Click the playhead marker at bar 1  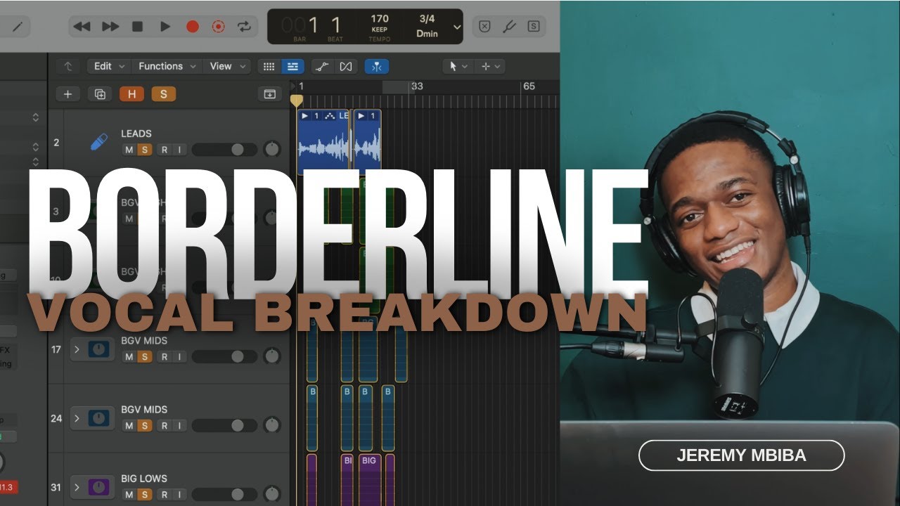(x=297, y=100)
